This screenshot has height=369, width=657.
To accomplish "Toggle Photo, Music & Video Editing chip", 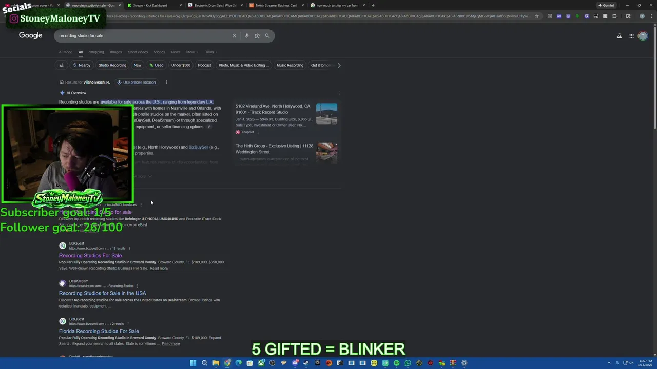I will [244, 65].
